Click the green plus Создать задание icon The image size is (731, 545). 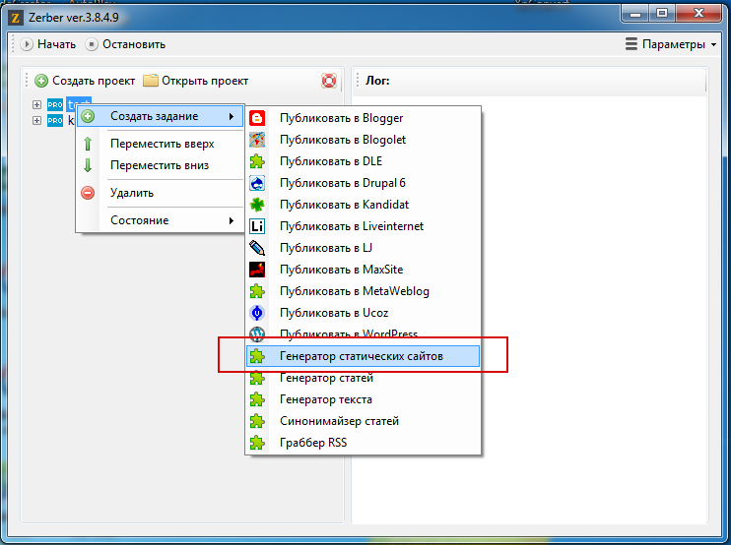point(88,116)
